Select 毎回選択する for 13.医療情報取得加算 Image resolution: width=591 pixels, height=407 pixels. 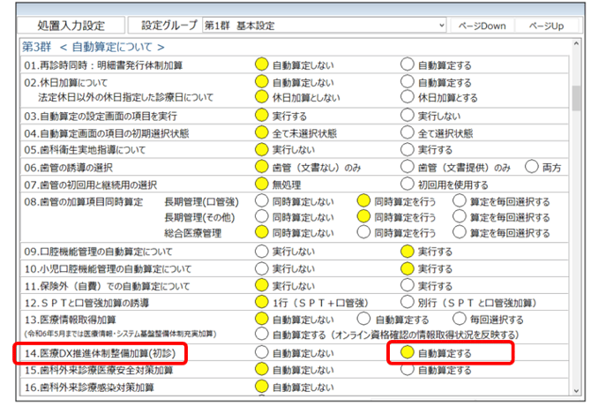click(460, 319)
